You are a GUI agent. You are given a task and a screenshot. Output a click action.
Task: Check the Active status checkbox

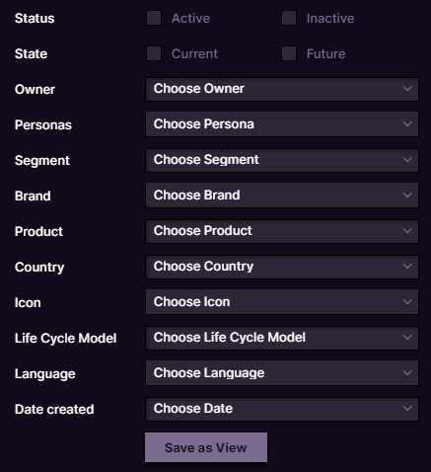coord(154,18)
